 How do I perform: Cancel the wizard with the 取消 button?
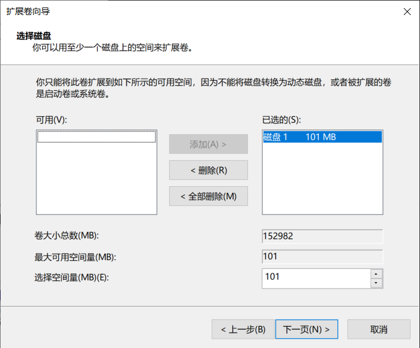(378, 330)
